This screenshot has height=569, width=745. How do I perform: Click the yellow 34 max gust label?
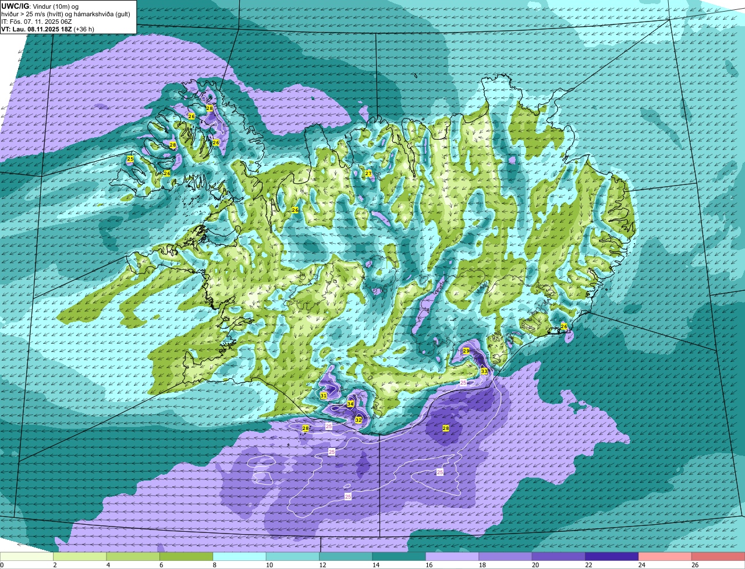tap(350, 404)
